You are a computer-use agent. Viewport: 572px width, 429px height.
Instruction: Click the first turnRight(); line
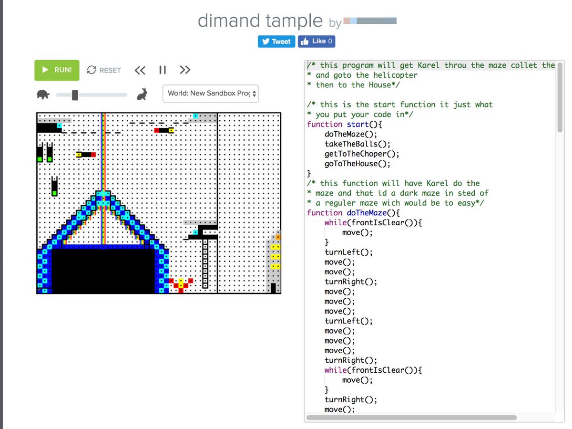coord(351,282)
